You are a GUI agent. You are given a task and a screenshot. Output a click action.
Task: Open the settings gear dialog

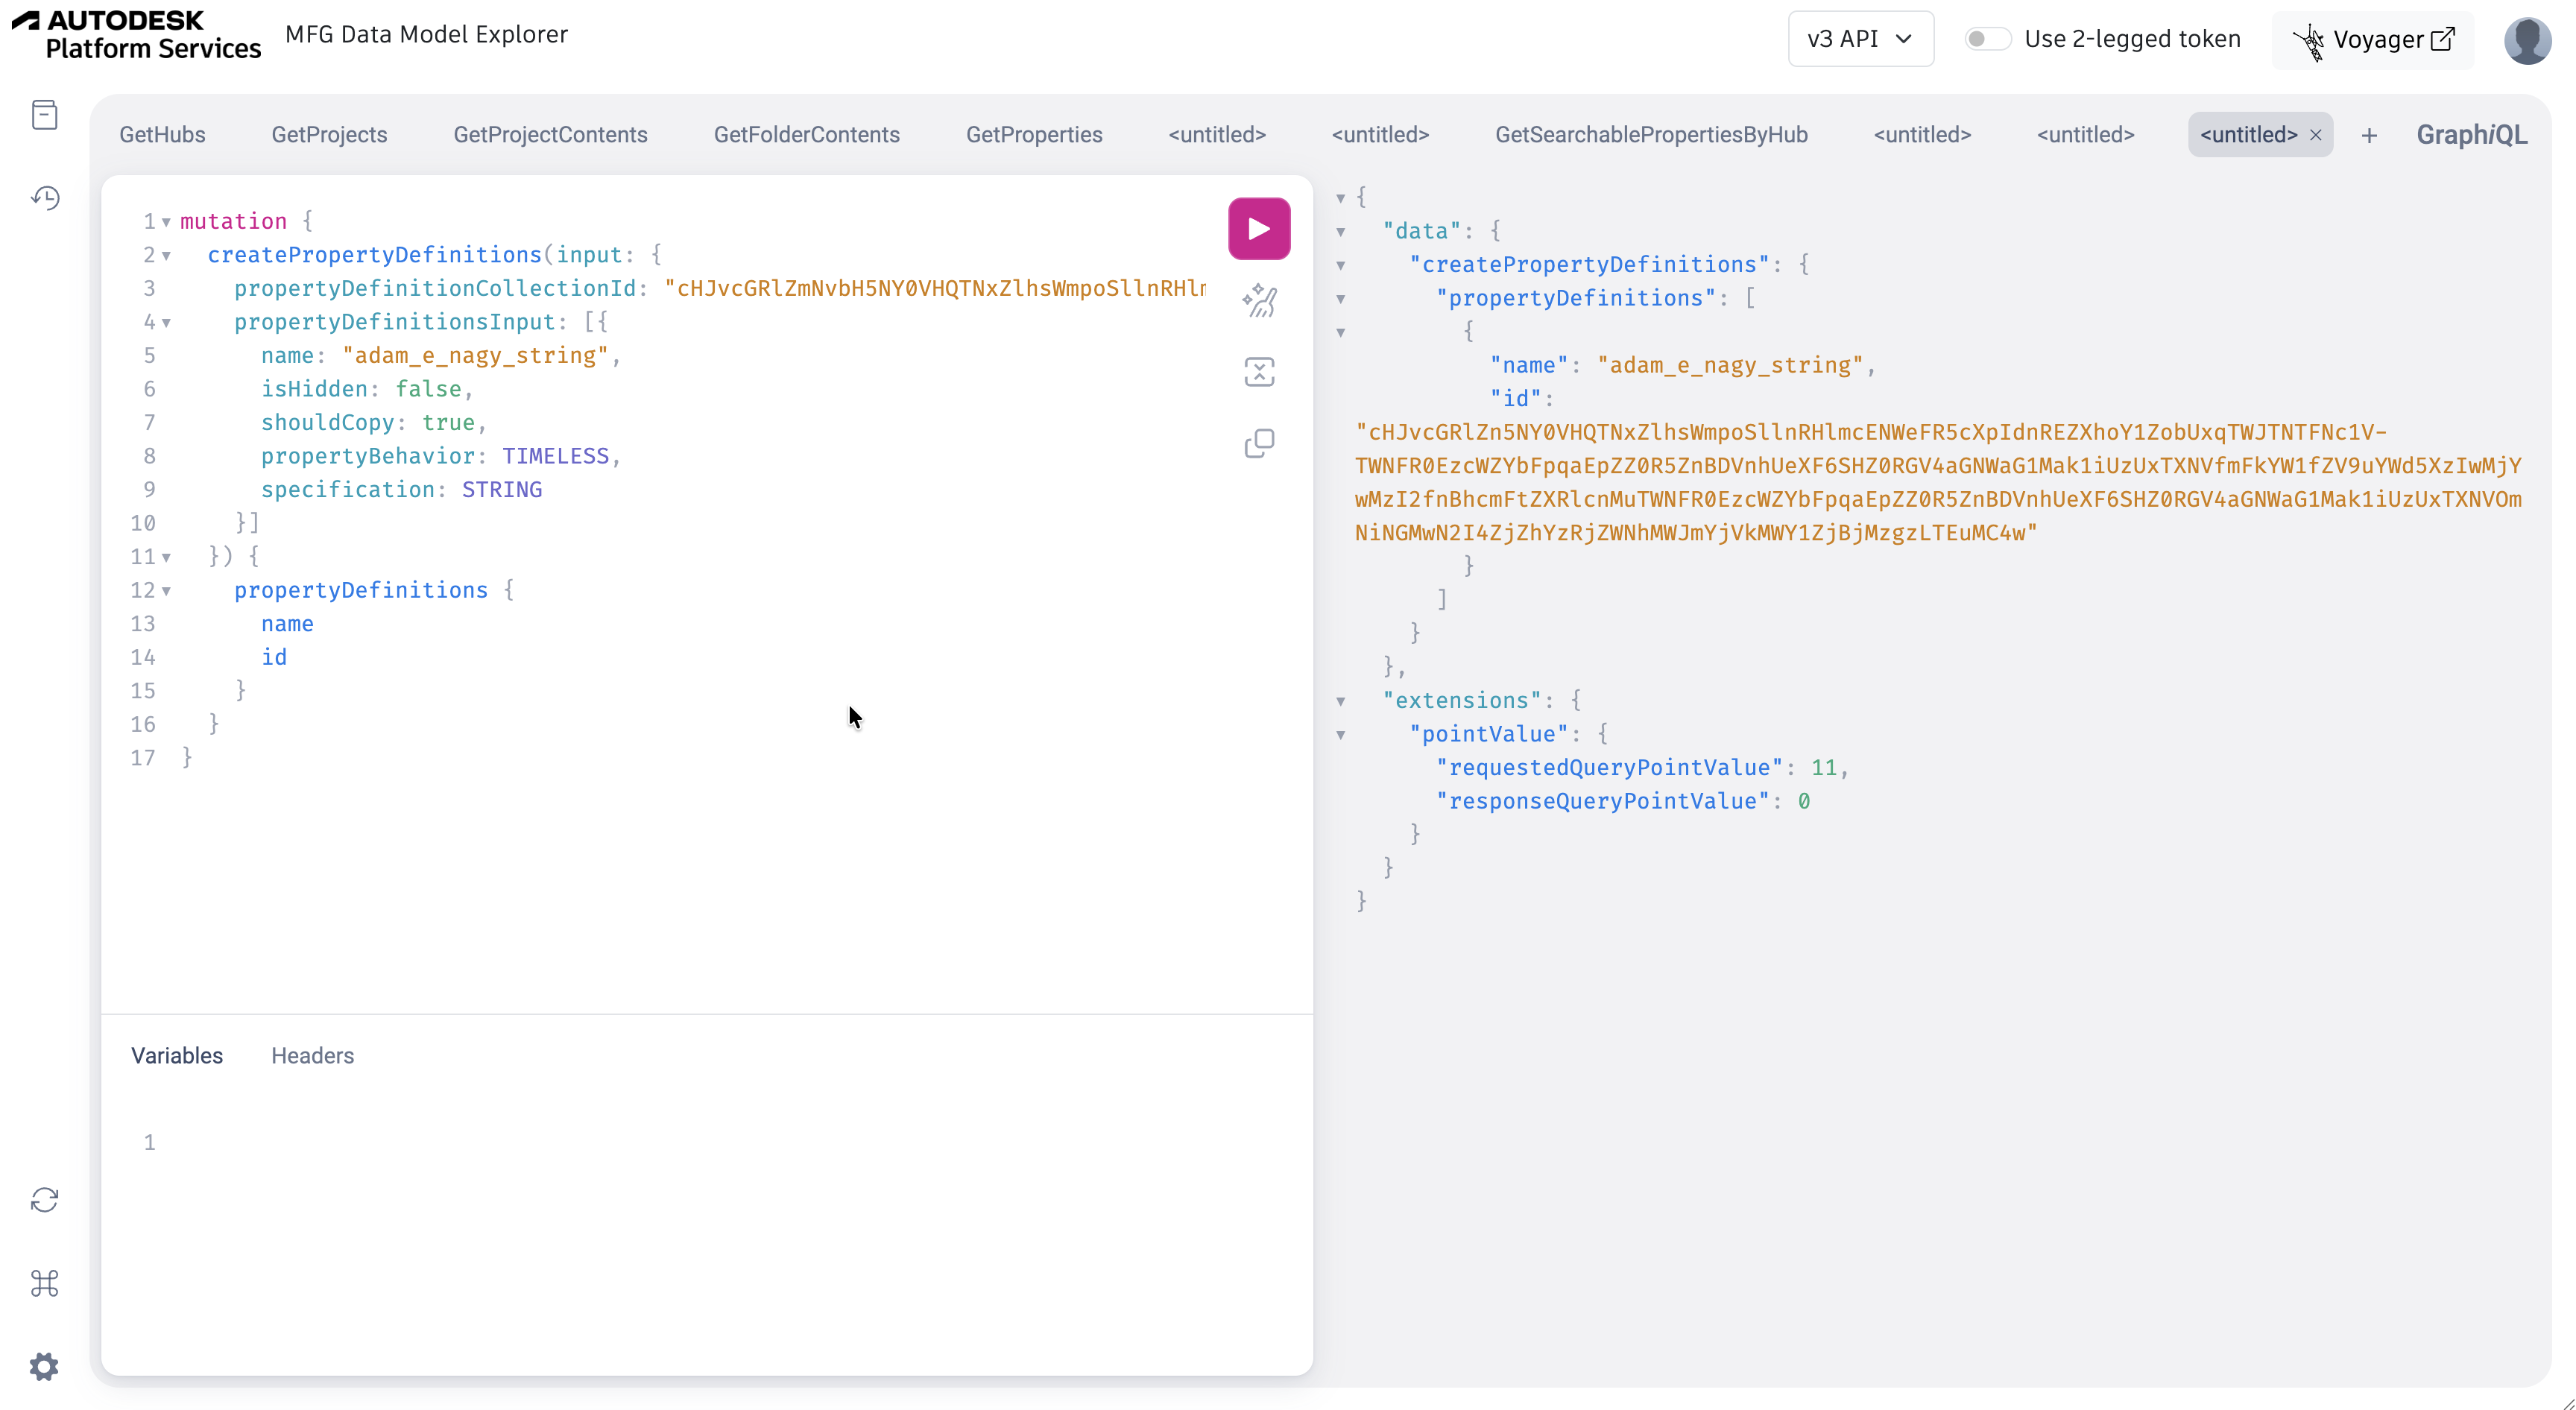[x=45, y=1366]
